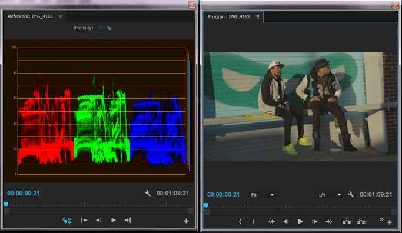Open Reference: IMG_4163 panel menu
The height and width of the screenshot is (233, 402).
coord(60,16)
